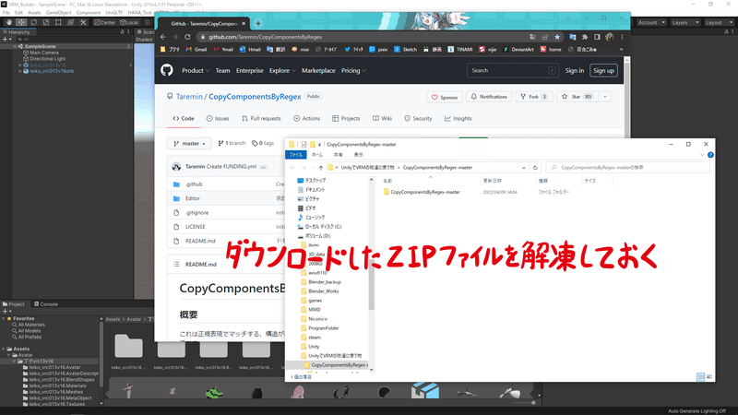Switch to the Projects tab
738x415 pixels.
[x=346, y=119]
